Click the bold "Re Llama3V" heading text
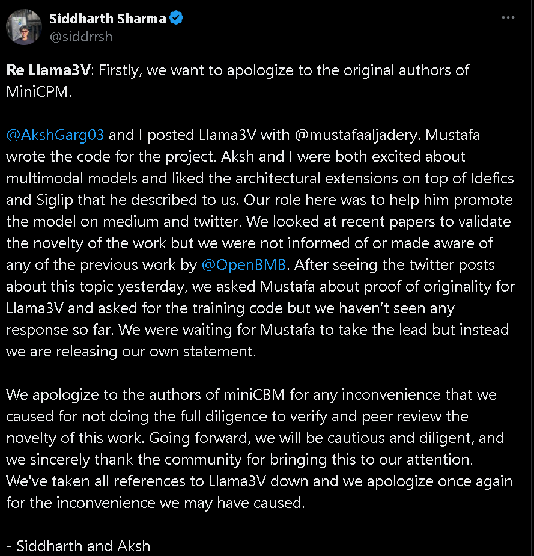Screen dimensions: 534x556 pos(48,70)
